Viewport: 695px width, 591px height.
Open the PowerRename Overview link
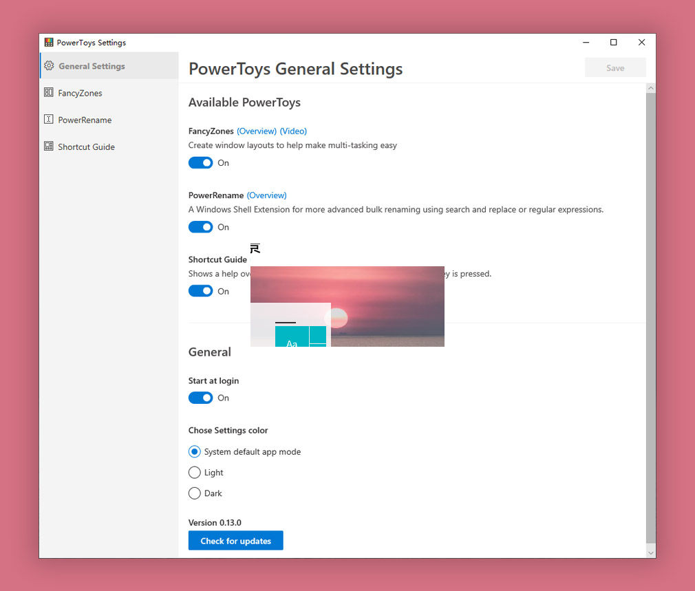(266, 195)
